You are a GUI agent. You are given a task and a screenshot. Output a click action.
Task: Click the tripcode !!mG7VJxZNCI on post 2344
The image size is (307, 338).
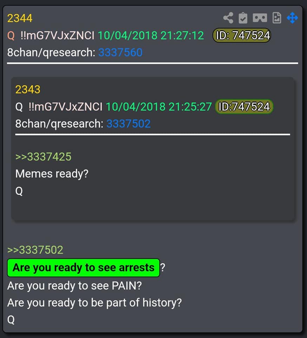click(57, 36)
